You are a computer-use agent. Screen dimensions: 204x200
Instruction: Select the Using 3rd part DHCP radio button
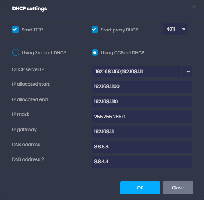point(16,52)
